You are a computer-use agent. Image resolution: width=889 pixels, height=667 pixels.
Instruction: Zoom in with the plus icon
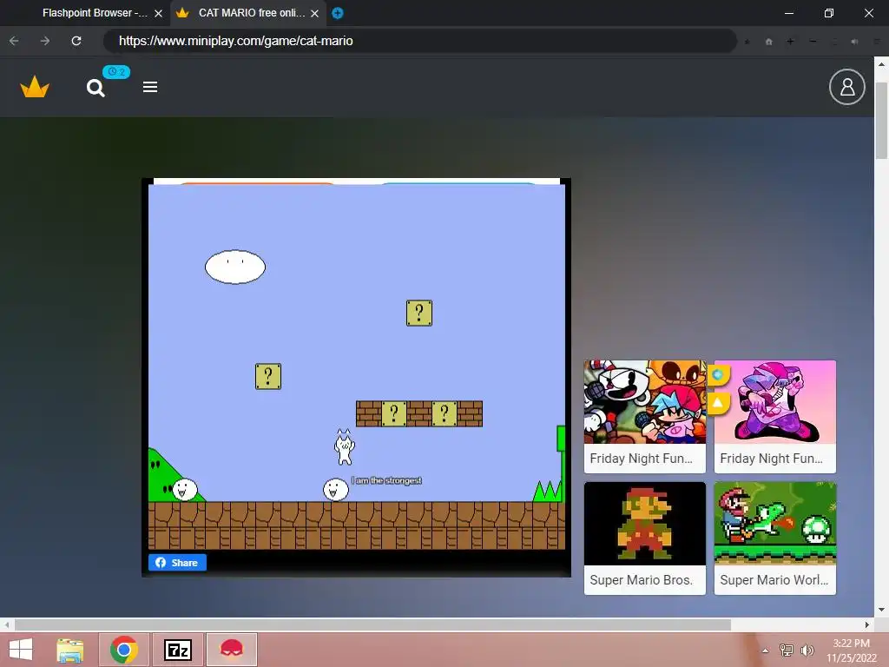pos(790,42)
